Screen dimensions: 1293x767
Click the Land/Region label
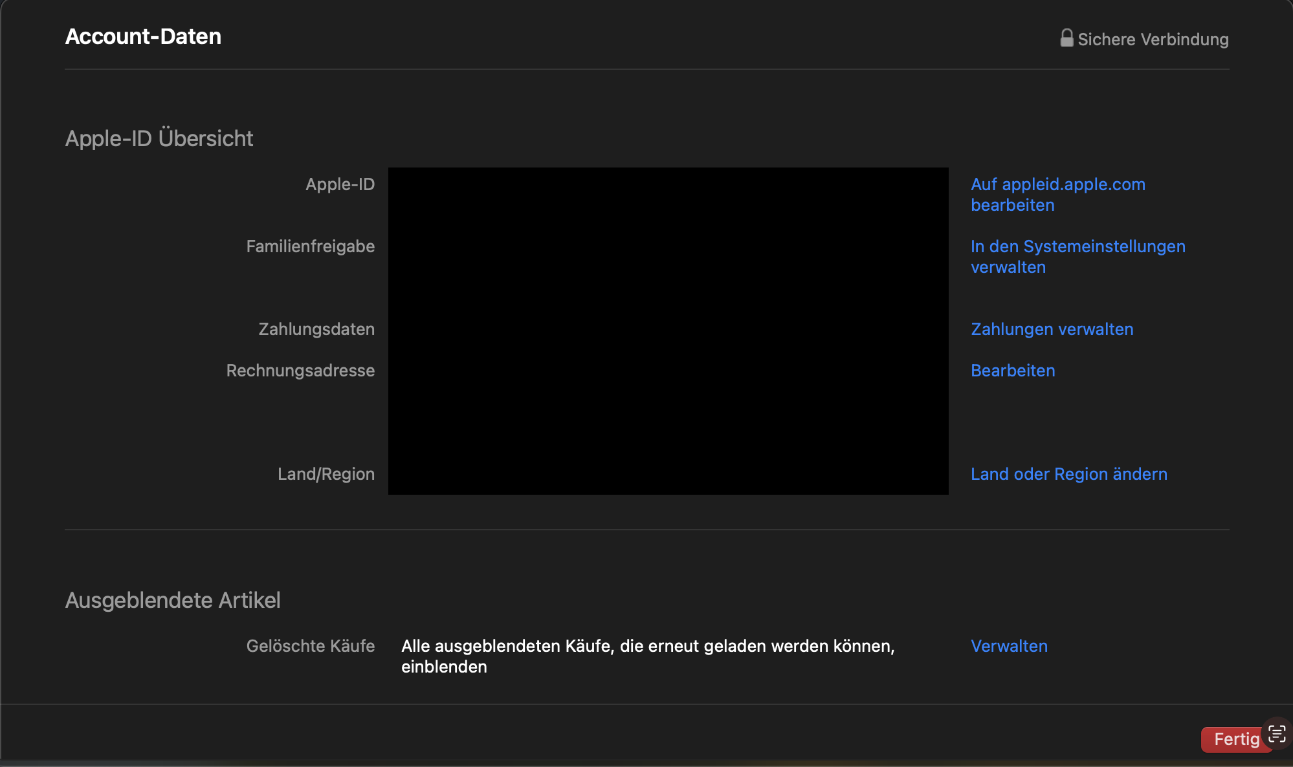(x=326, y=474)
